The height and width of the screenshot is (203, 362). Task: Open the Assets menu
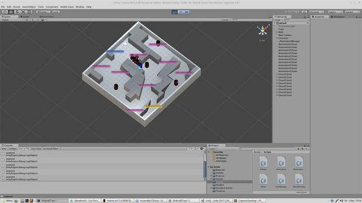click(x=16, y=7)
